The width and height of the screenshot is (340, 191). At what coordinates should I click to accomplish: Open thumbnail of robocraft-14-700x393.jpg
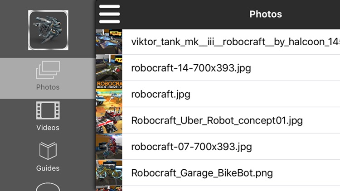click(x=109, y=68)
